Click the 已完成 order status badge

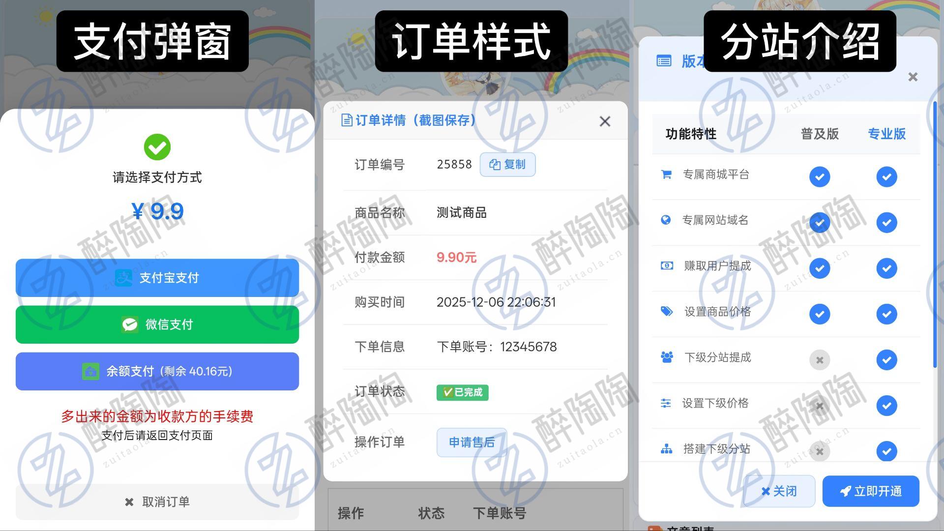click(x=462, y=392)
